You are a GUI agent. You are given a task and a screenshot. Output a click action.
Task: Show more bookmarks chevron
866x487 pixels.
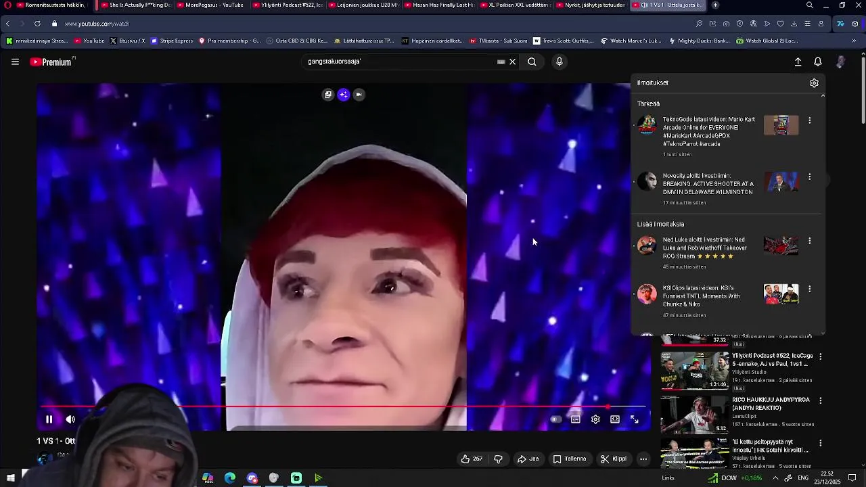[854, 41]
